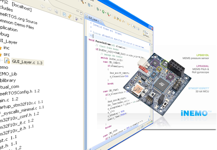
Task: Open the dropdown beside the hammer Build icon
Action: pyautogui.click(x=86, y=3)
